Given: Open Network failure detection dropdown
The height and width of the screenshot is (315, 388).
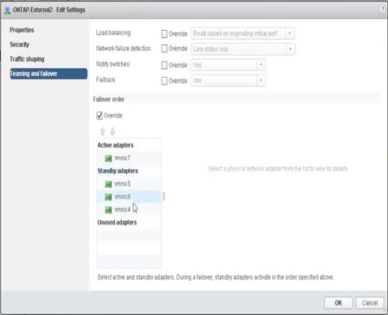Looking at the screenshot, I should [243, 49].
